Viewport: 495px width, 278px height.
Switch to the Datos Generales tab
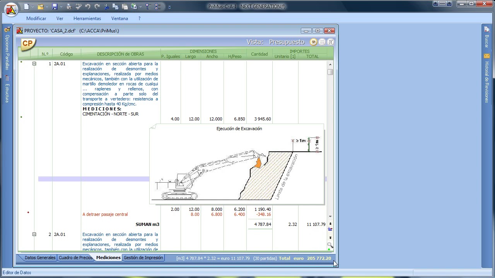coord(40,258)
